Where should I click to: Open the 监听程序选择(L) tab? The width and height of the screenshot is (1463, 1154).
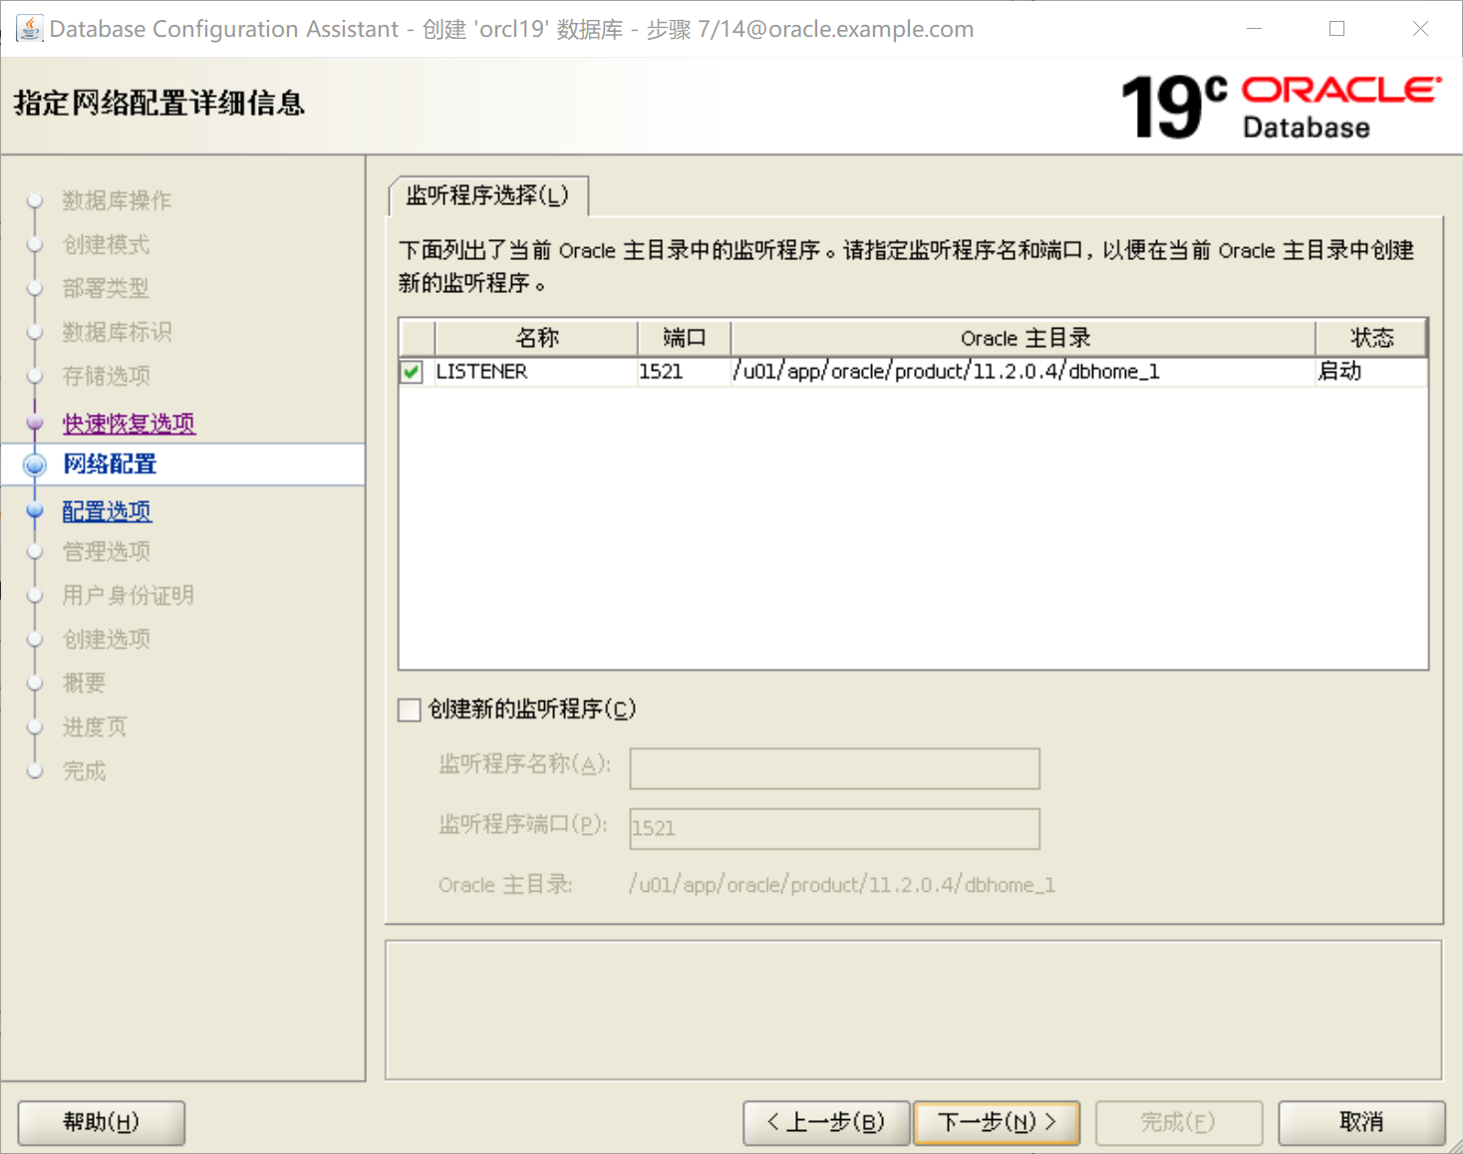coord(487,195)
